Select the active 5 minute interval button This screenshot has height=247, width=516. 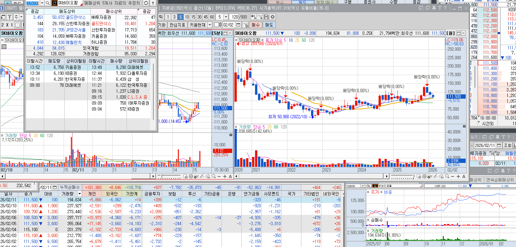tap(181, 17)
